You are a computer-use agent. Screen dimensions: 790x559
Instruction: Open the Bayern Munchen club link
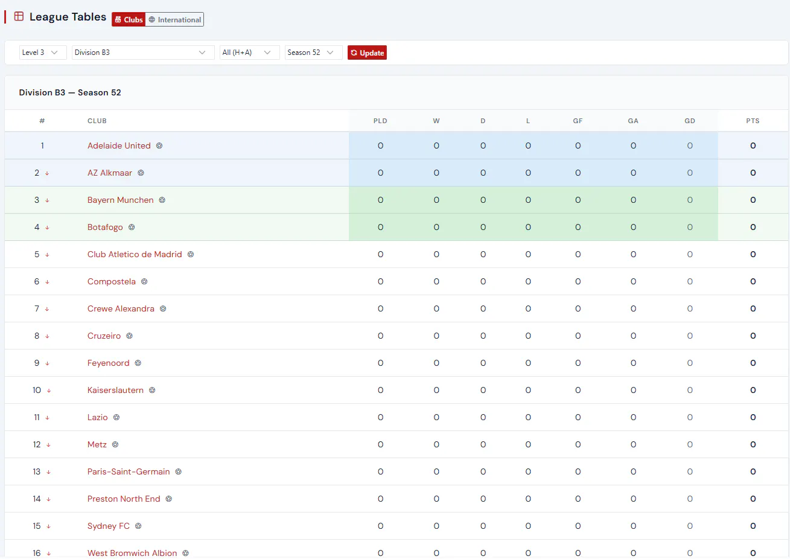[121, 200]
